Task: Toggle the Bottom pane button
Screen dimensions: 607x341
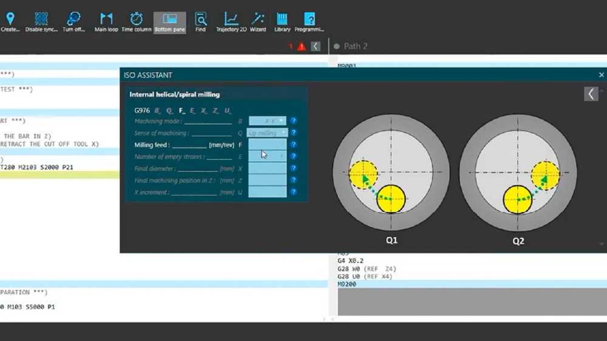Action: (170, 21)
